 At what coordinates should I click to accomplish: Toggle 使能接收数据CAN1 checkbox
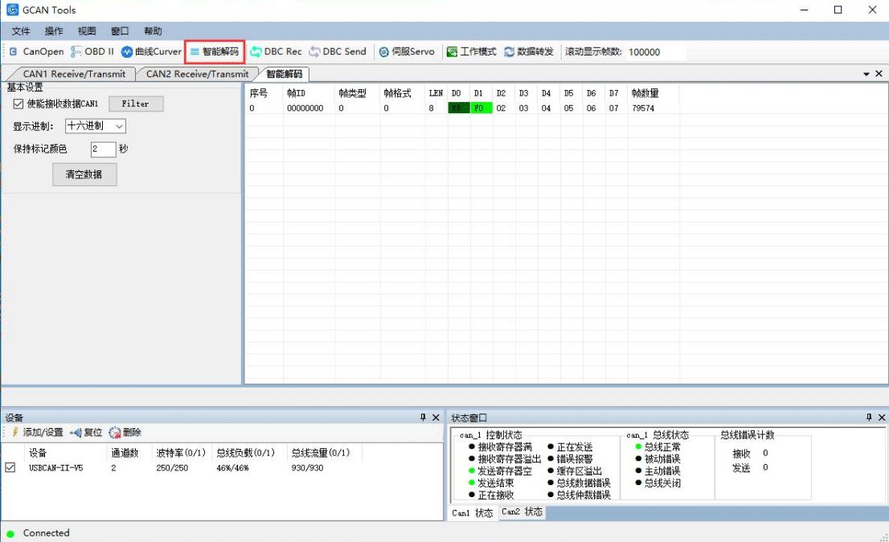coord(19,104)
